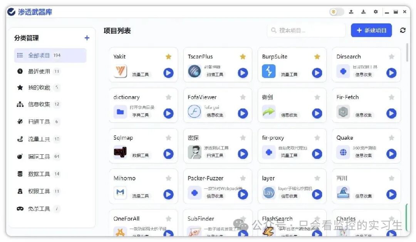Screen dimensions: 416x242
Task: Run FofaViewer with its play button
Action: pos(243,113)
